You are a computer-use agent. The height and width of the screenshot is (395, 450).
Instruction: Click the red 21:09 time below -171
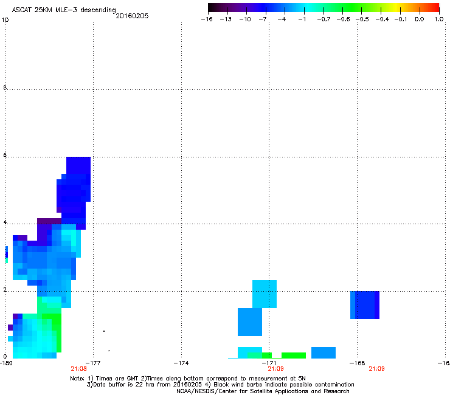(x=276, y=369)
